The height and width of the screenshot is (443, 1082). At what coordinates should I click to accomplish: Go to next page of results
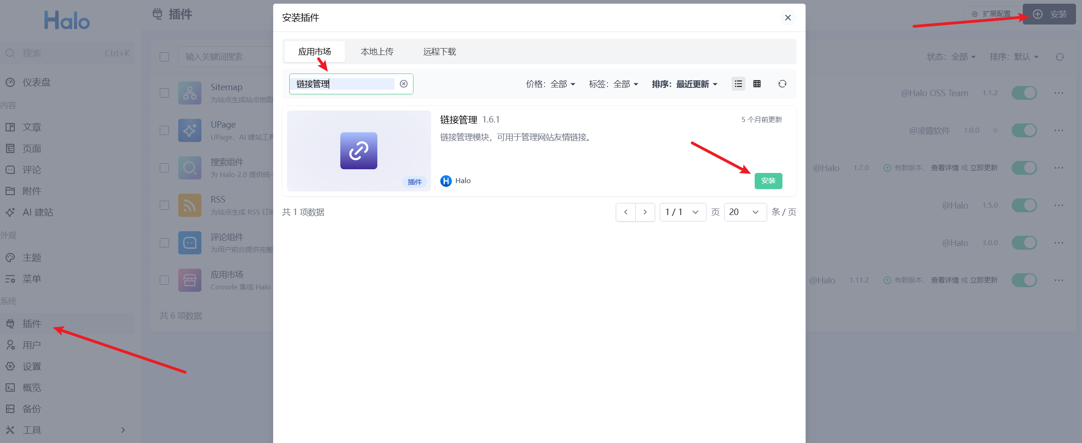[x=645, y=212]
